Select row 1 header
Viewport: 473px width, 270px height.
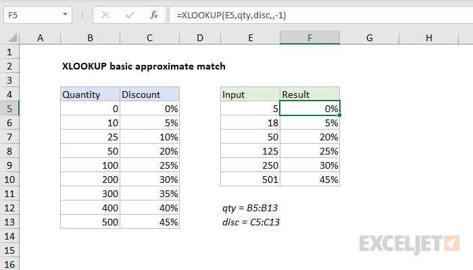click(x=9, y=52)
